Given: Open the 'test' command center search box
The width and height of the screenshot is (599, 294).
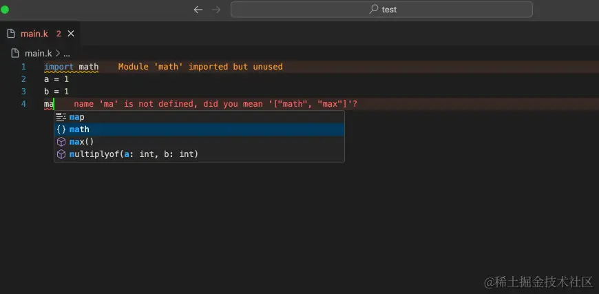Looking at the screenshot, I should 381,9.
